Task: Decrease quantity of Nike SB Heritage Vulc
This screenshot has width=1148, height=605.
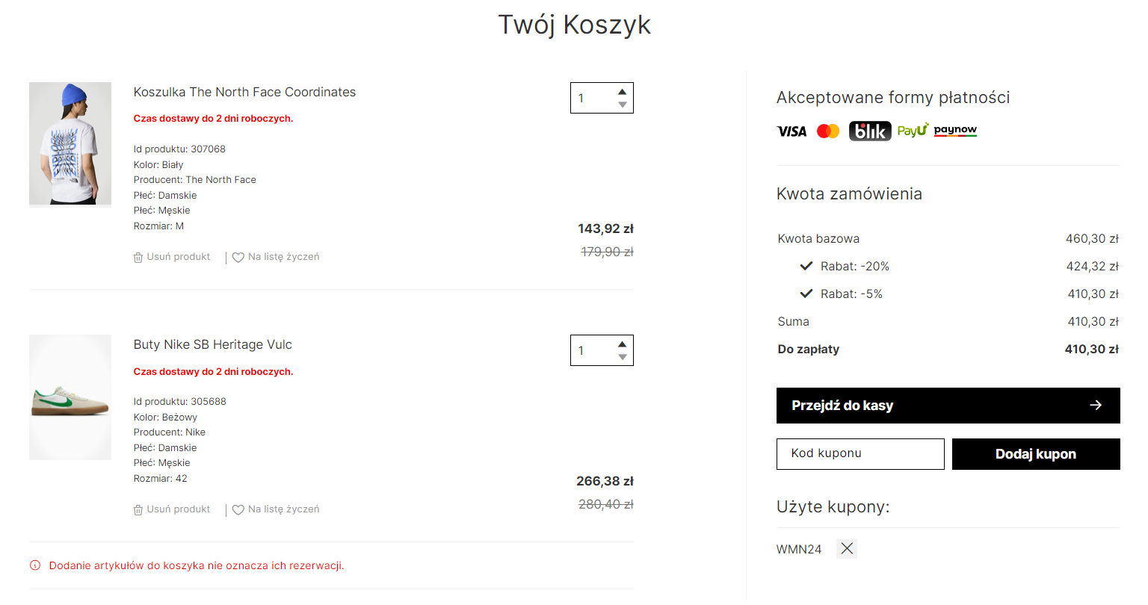Action: (622, 357)
